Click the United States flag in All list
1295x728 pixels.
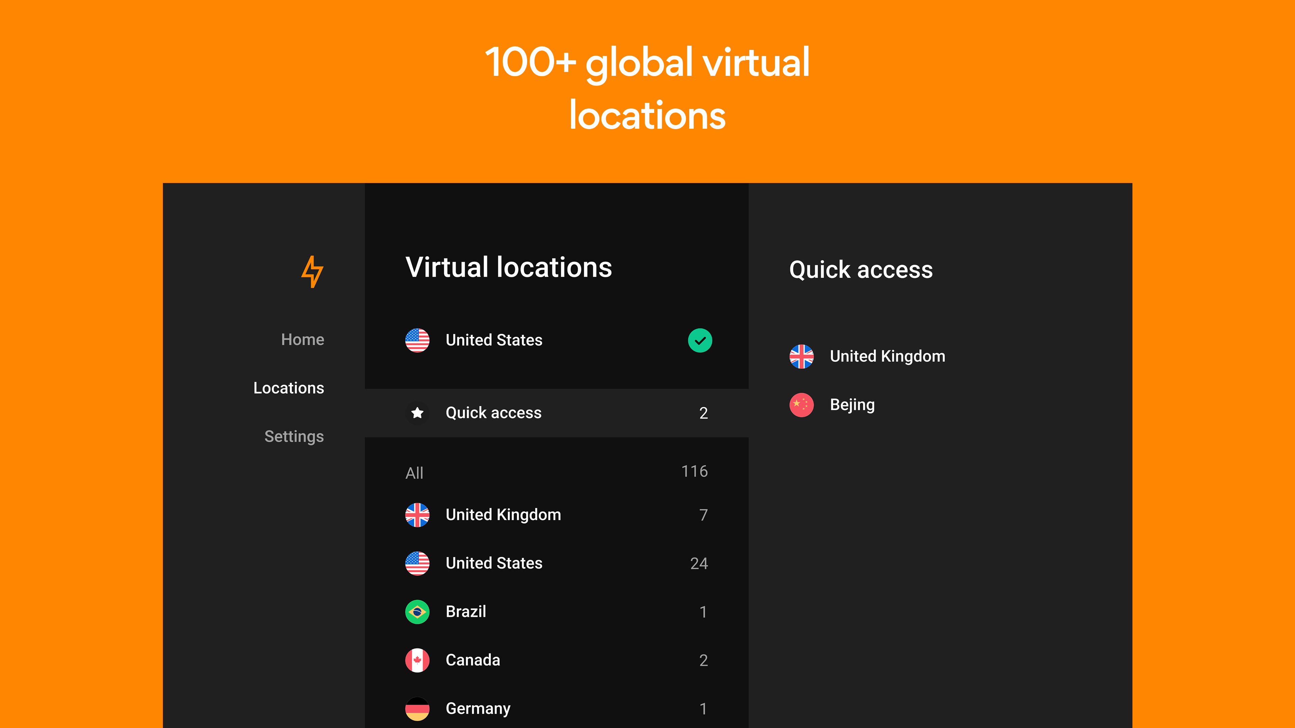pos(417,563)
